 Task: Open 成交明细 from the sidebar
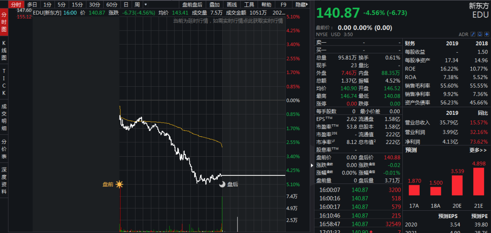[4, 117]
